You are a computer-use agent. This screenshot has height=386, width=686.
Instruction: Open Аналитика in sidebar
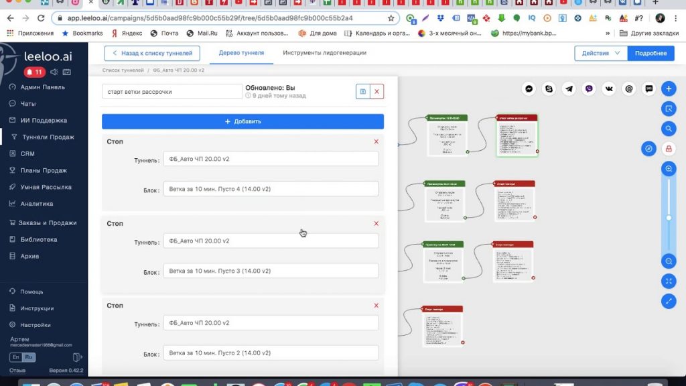tap(36, 204)
